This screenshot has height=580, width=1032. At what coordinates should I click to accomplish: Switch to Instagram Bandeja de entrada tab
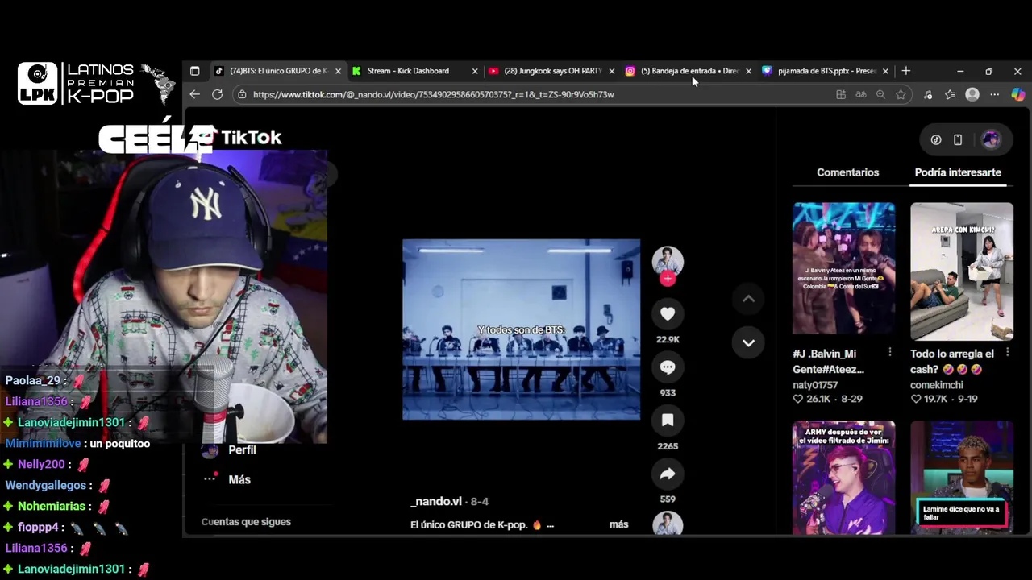tap(689, 71)
